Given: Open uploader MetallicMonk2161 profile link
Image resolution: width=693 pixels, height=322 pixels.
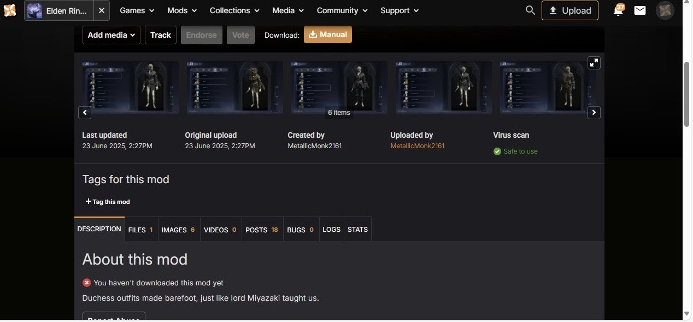Looking at the screenshot, I should point(418,146).
